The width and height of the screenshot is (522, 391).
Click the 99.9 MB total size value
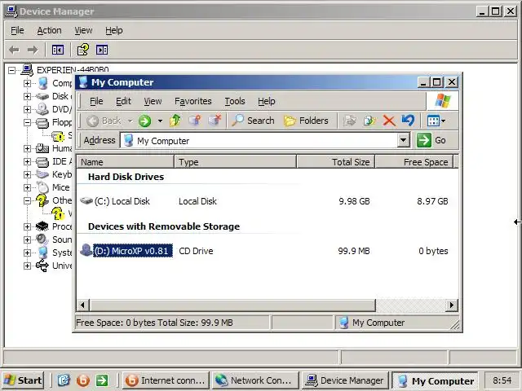click(354, 251)
